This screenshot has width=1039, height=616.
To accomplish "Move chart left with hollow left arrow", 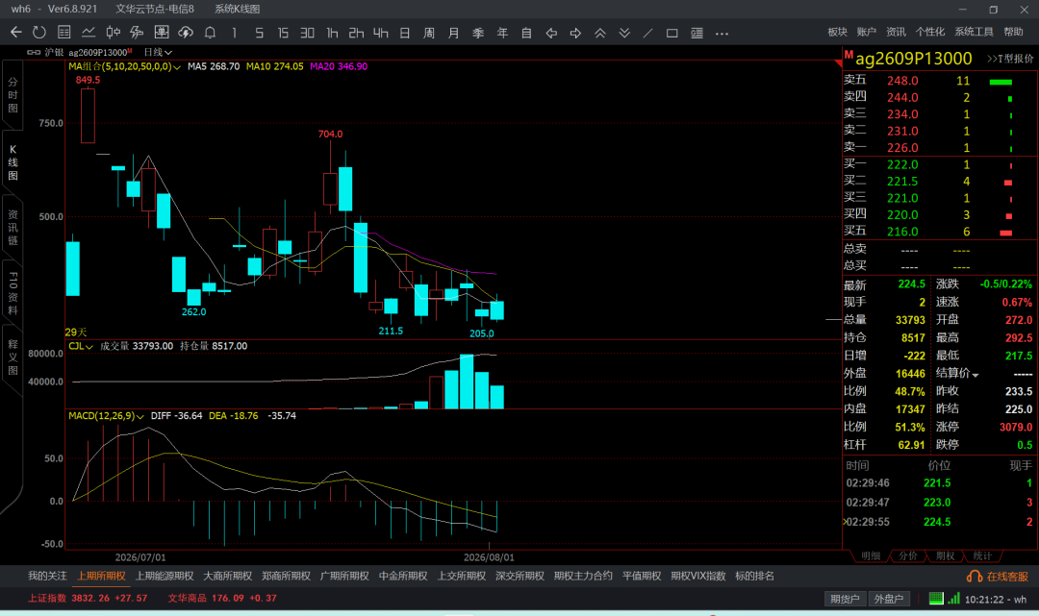I will 550,33.
